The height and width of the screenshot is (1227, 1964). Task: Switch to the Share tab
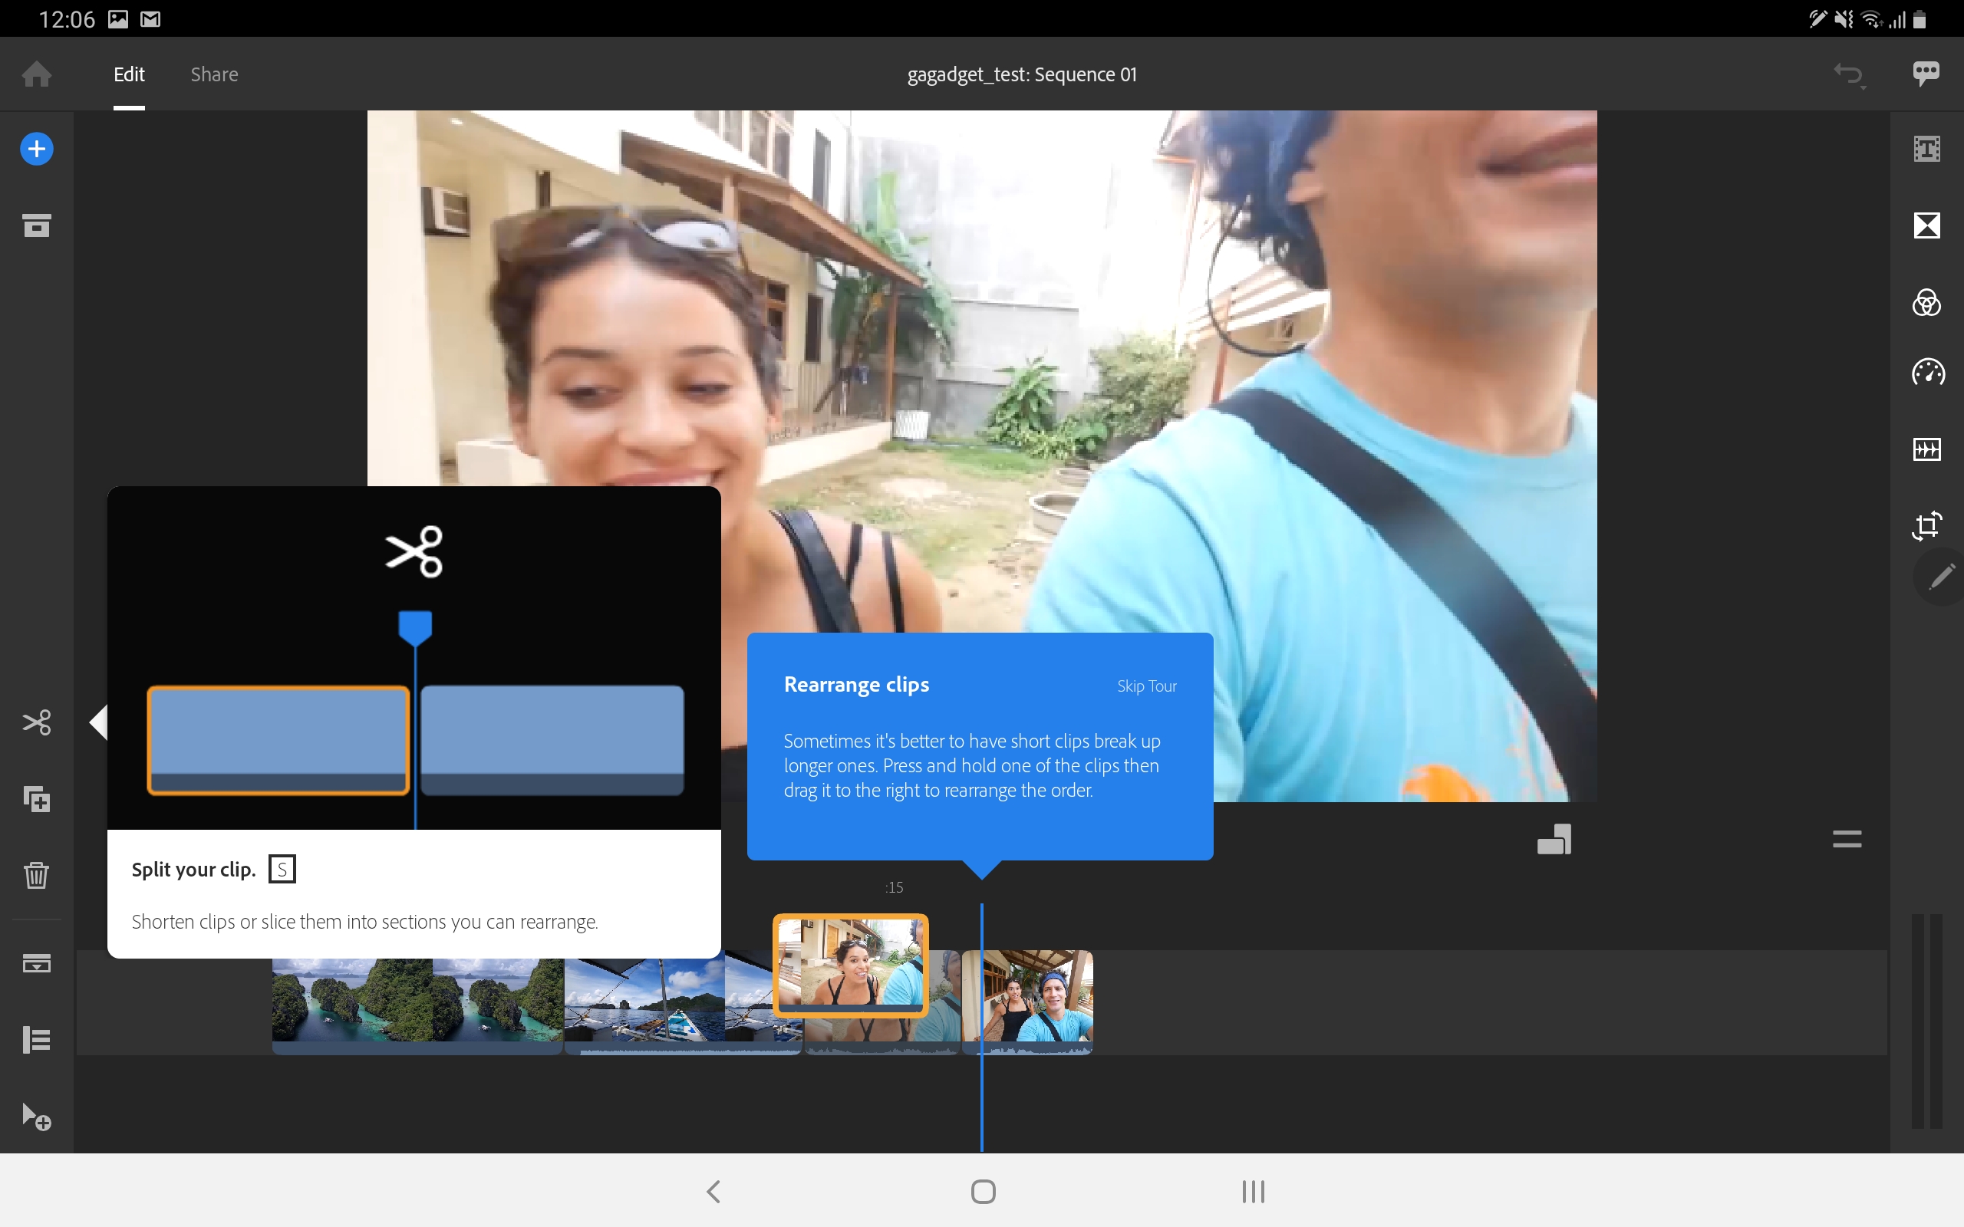(214, 74)
